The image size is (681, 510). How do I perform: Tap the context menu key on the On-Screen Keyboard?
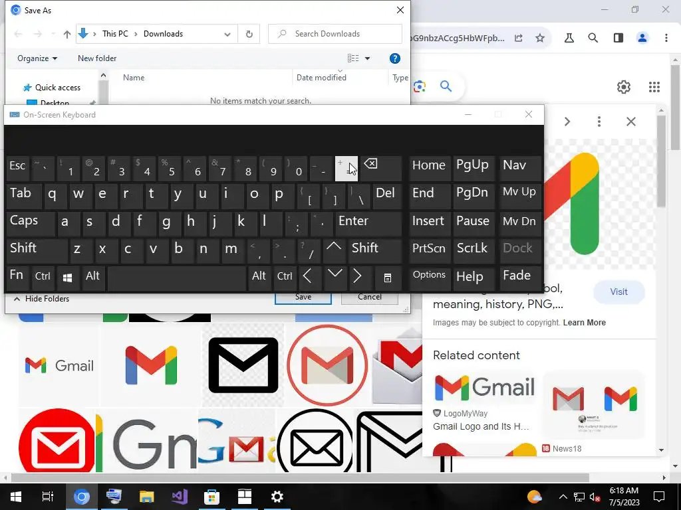[x=388, y=278]
